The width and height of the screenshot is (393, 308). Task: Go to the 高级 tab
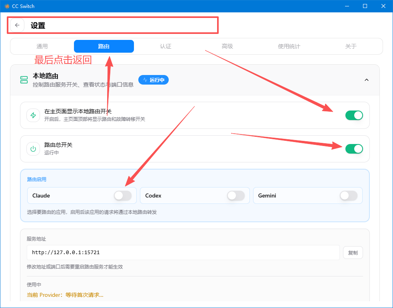click(x=227, y=46)
